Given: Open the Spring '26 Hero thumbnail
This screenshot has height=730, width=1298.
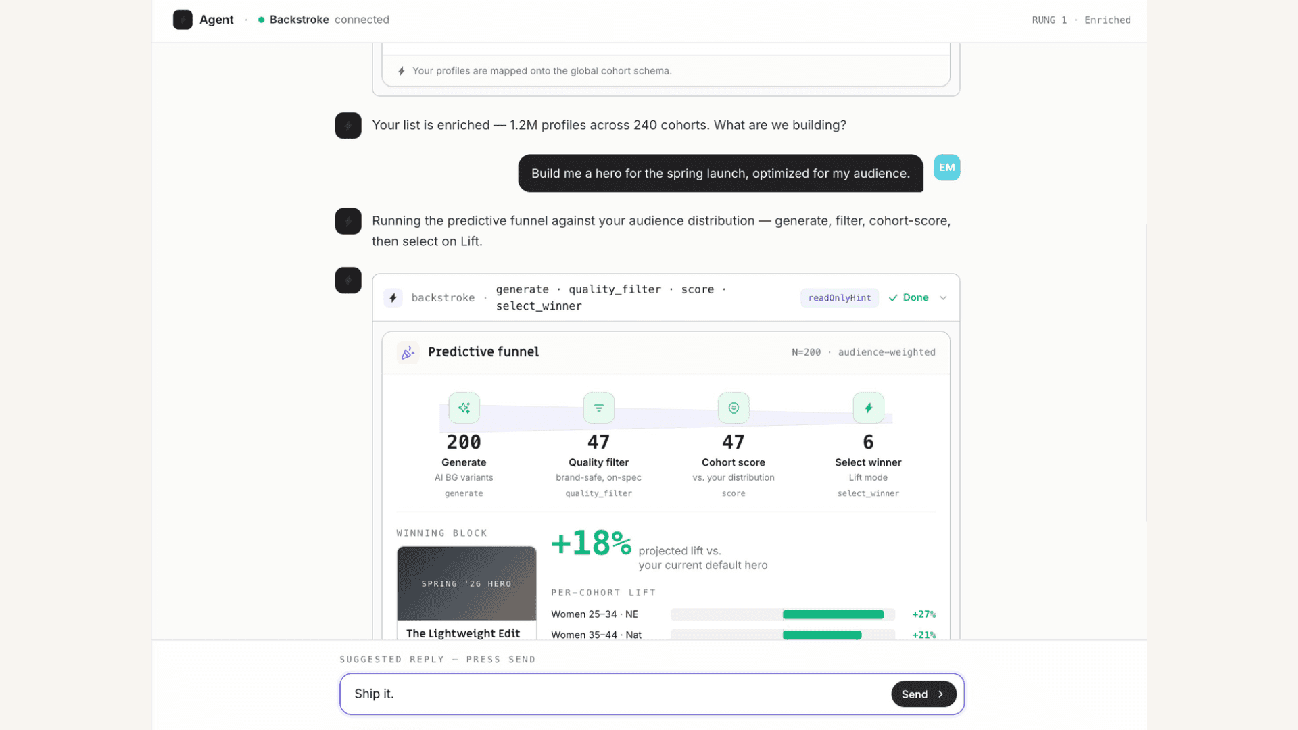Looking at the screenshot, I should 466,583.
